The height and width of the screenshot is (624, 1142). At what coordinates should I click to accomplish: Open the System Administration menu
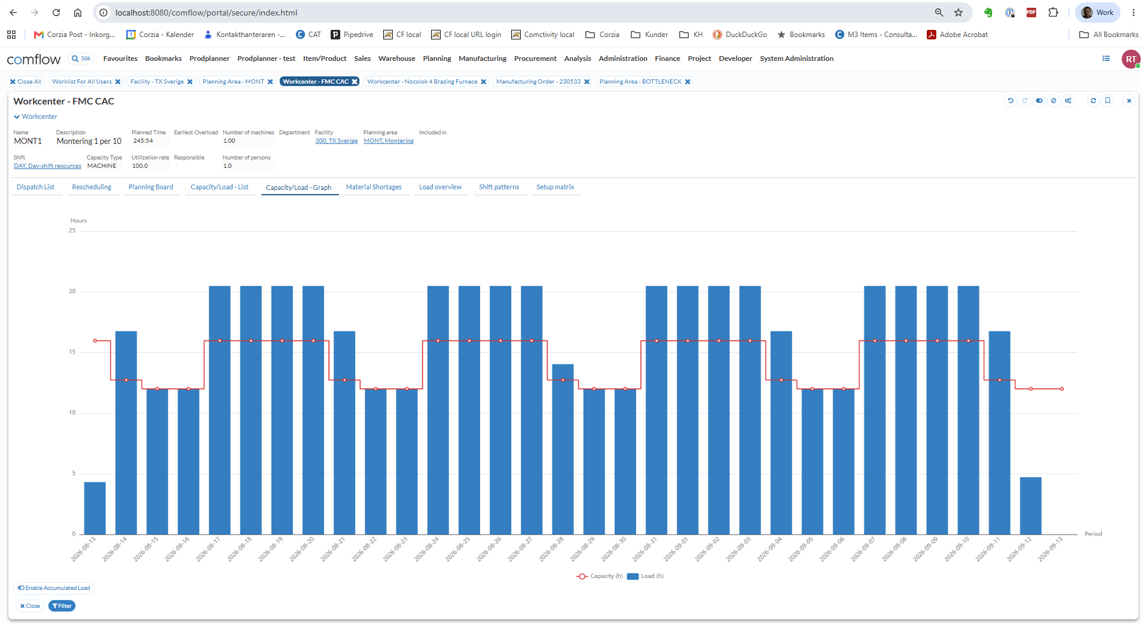pyautogui.click(x=796, y=59)
